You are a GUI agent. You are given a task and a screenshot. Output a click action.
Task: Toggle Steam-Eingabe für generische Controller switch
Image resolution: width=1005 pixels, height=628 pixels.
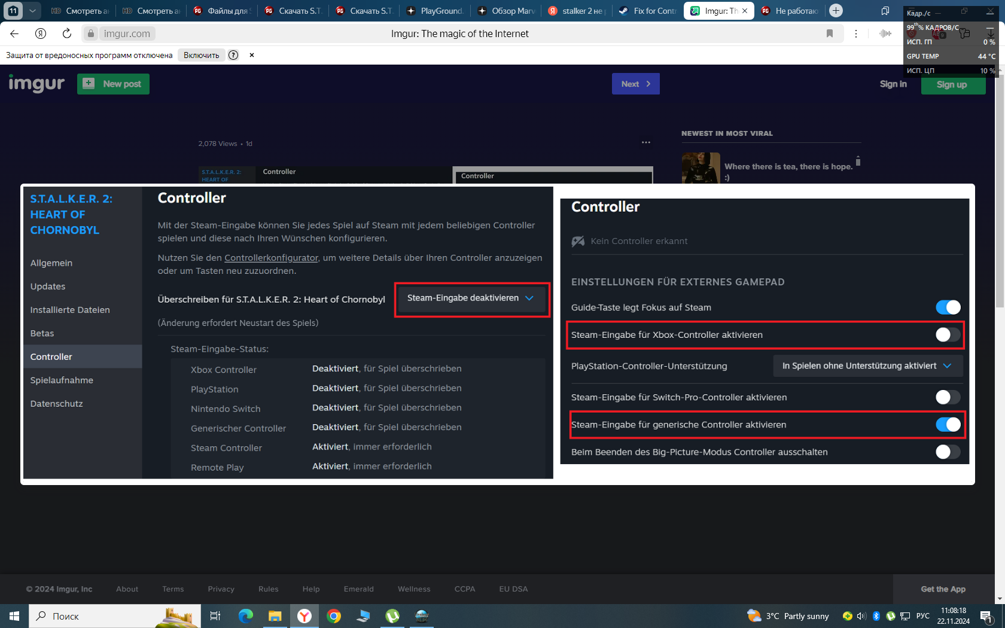[948, 425]
